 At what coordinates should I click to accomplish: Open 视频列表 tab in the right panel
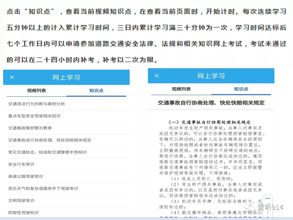181,89
